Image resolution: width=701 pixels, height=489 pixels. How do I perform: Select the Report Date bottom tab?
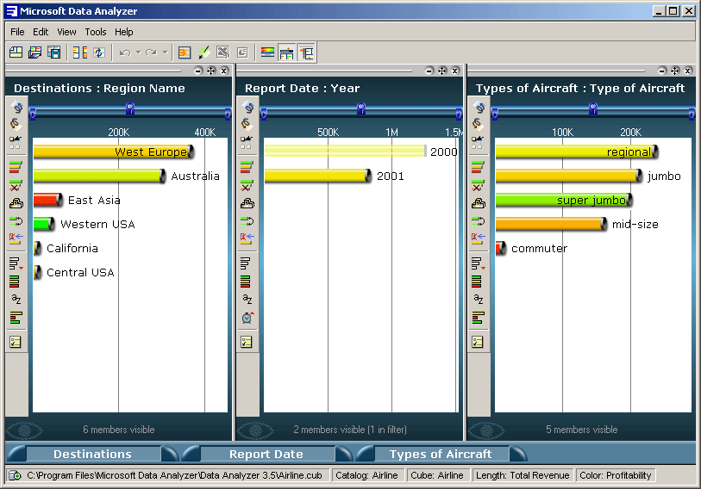266,454
